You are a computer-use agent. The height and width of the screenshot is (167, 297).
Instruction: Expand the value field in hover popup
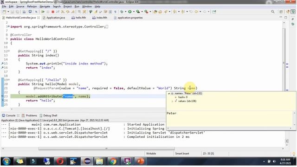pyautogui.click(x=172, y=101)
